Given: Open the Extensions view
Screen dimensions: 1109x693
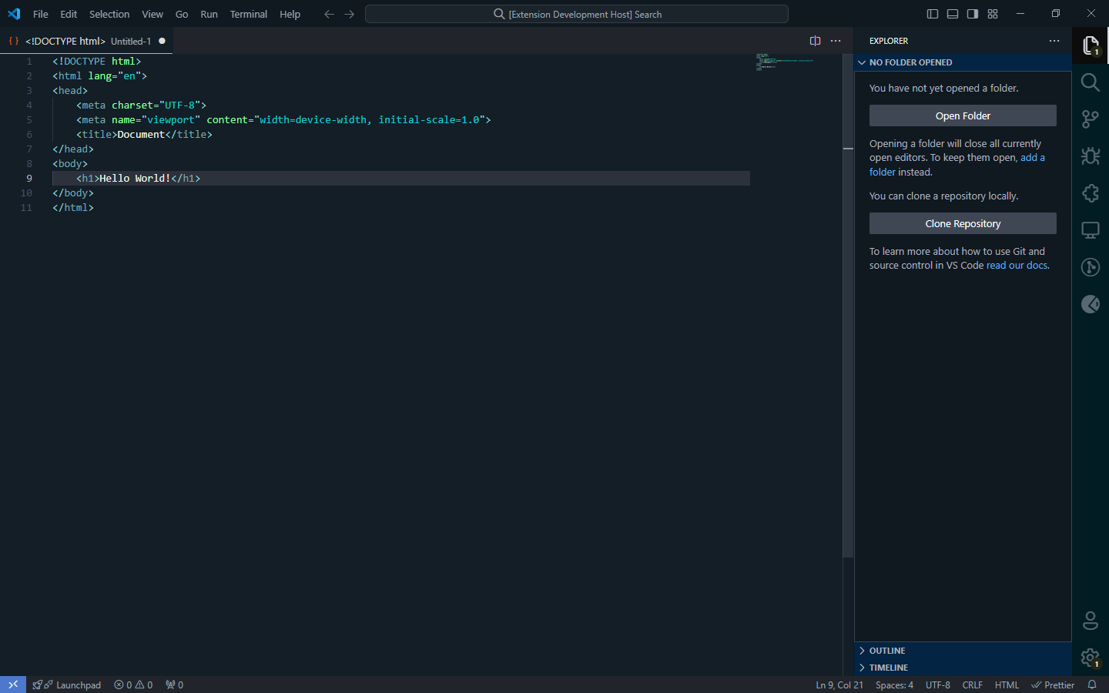Looking at the screenshot, I should pyautogui.click(x=1091, y=193).
